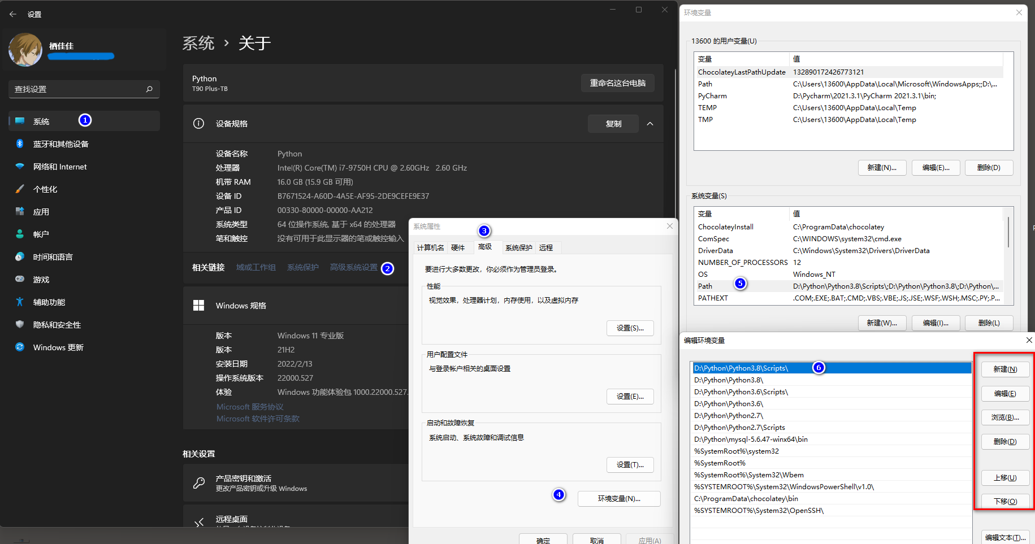The image size is (1035, 544).
Task: Open 帐户 settings
Action: (84, 234)
